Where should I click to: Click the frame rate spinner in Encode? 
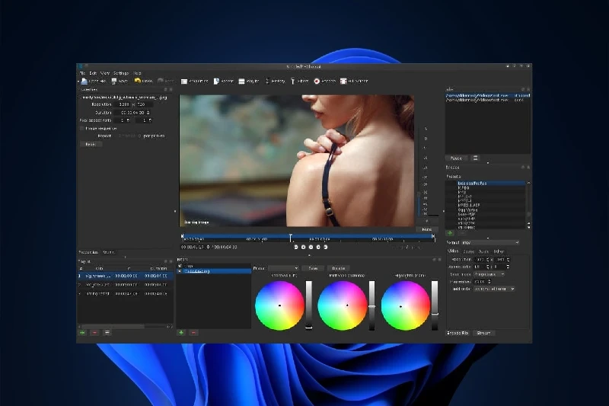pyautogui.click(x=483, y=282)
